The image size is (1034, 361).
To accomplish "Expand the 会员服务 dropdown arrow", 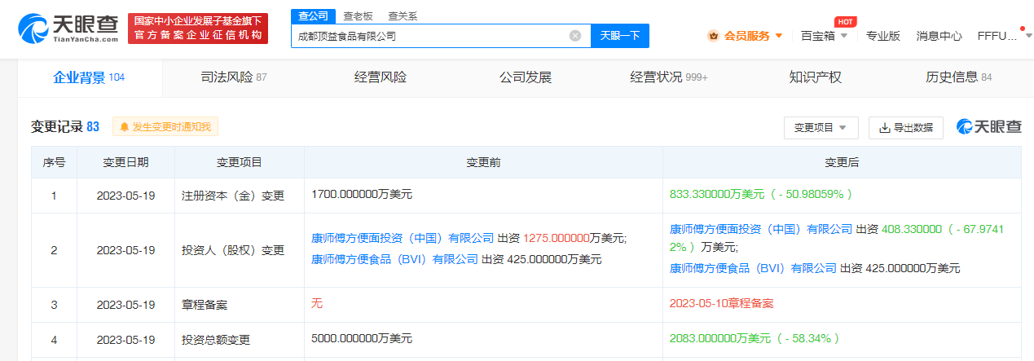I will pos(779,36).
